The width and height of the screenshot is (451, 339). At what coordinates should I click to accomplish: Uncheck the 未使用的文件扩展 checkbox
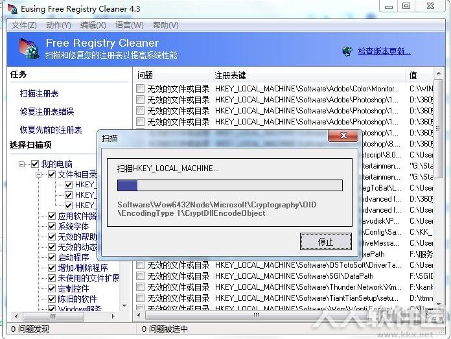click(x=52, y=278)
